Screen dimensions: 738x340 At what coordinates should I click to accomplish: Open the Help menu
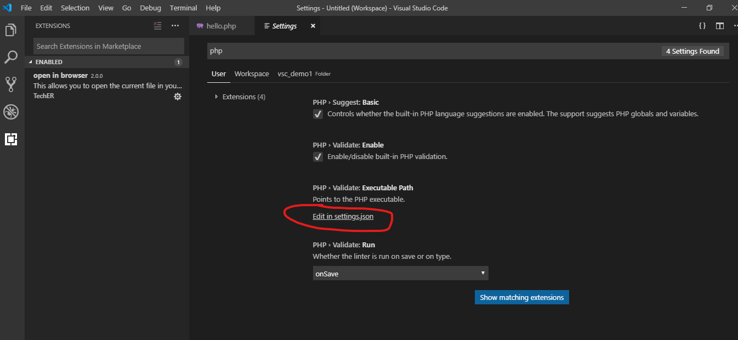[213, 8]
